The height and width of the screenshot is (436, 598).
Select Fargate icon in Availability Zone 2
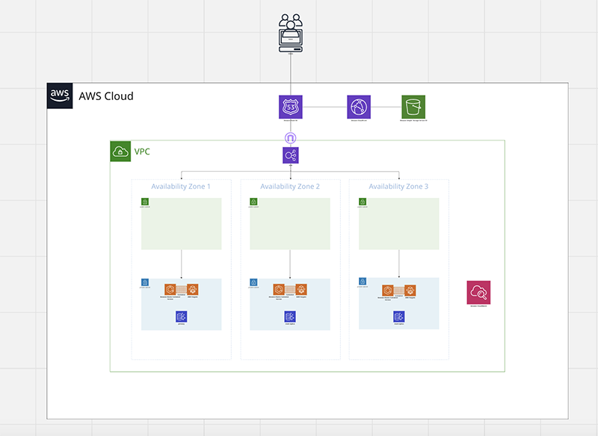tap(301, 290)
